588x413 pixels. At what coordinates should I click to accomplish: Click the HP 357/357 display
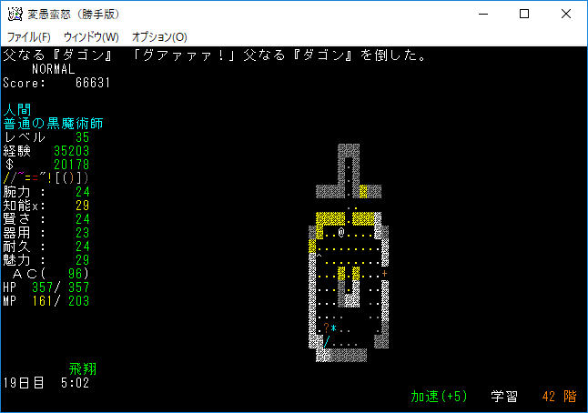click(46, 287)
